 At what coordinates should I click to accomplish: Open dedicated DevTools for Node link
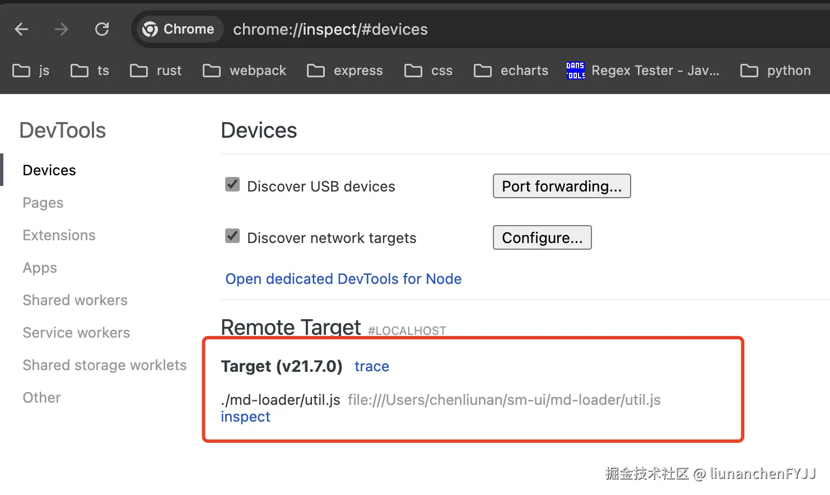(343, 279)
